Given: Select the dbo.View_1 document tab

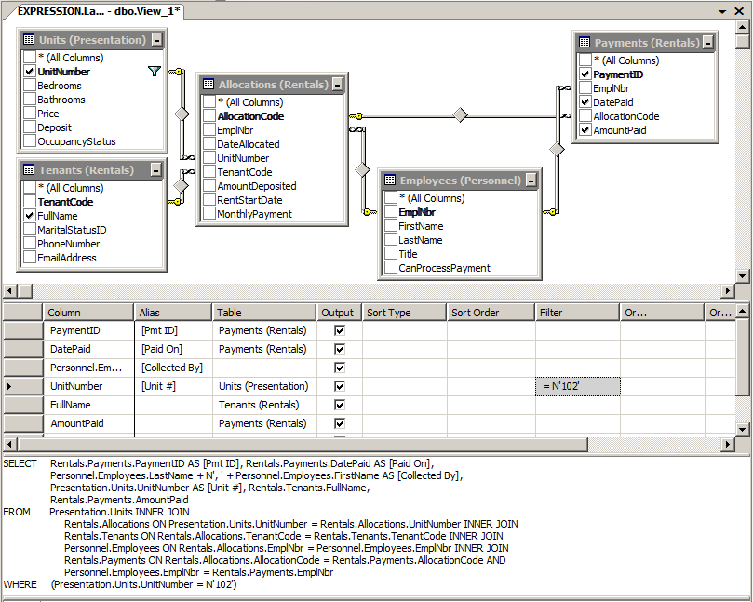Looking at the screenshot, I should click(98, 11).
